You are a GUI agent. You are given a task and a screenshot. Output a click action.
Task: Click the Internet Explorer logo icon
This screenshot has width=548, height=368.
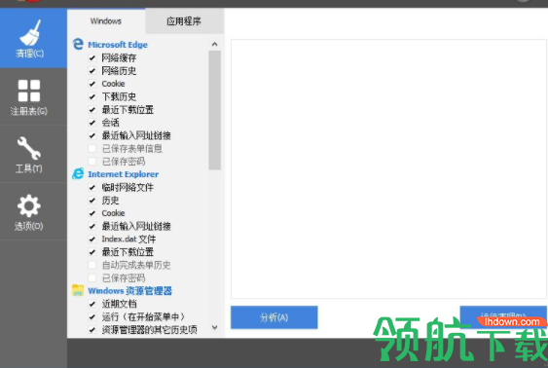click(x=78, y=173)
